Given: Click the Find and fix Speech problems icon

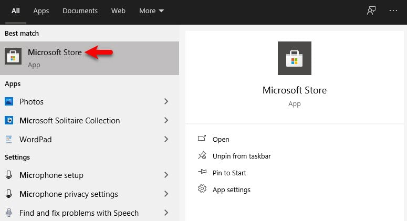Looking at the screenshot, I should tap(9, 213).
